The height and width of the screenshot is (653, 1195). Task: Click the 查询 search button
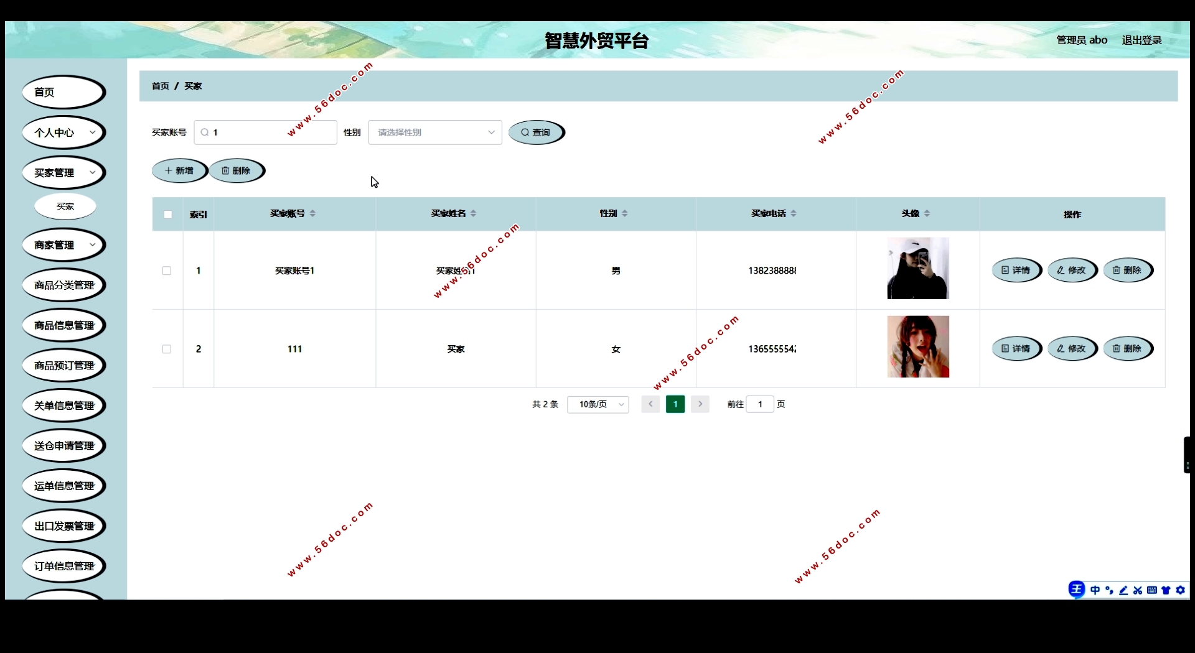(536, 132)
